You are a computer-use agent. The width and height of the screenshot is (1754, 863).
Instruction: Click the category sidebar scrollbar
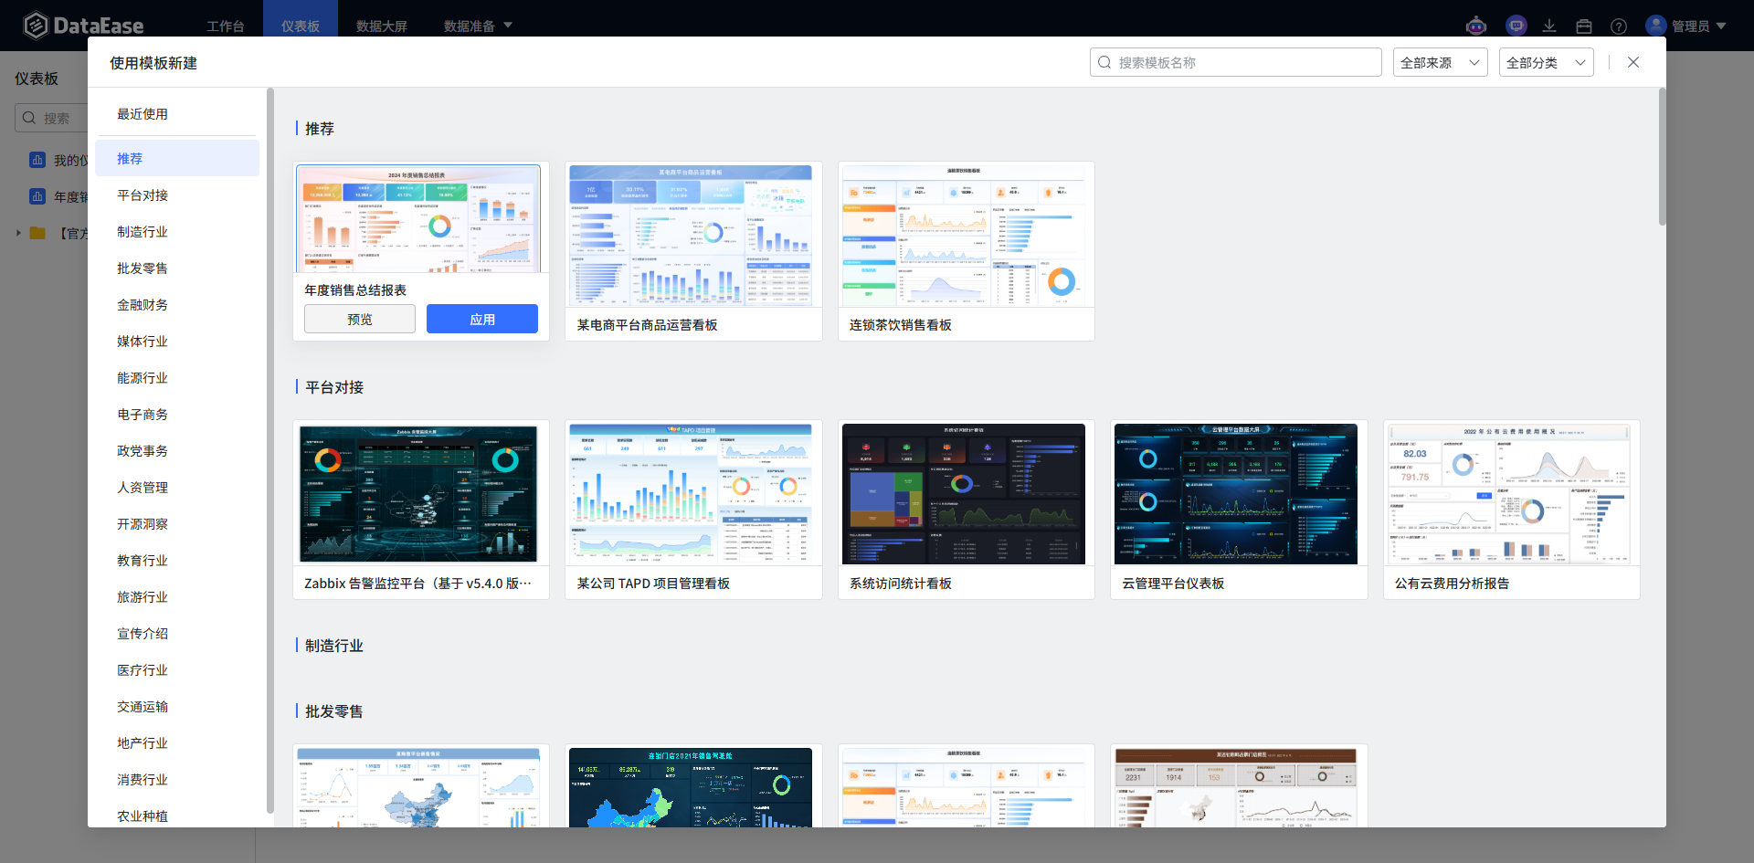coord(269,450)
